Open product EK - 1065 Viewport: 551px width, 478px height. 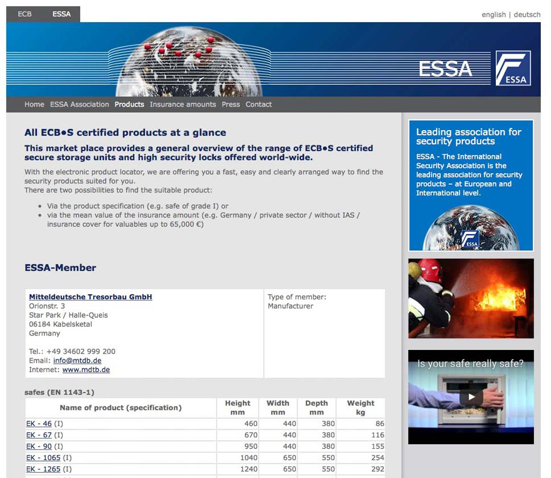click(43, 457)
